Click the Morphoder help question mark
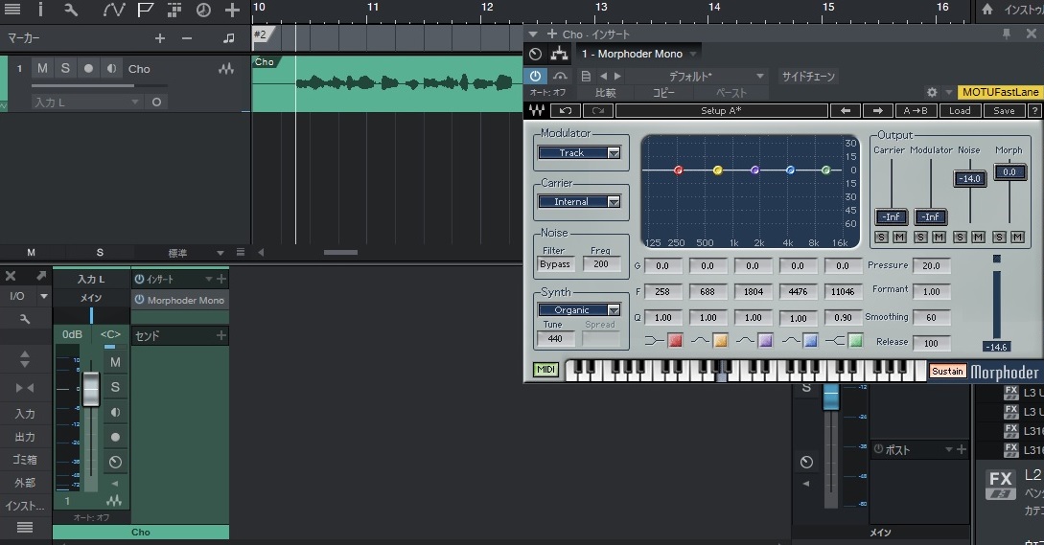Image resolution: width=1044 pixels, height=545 pixels. [1034, 110]
